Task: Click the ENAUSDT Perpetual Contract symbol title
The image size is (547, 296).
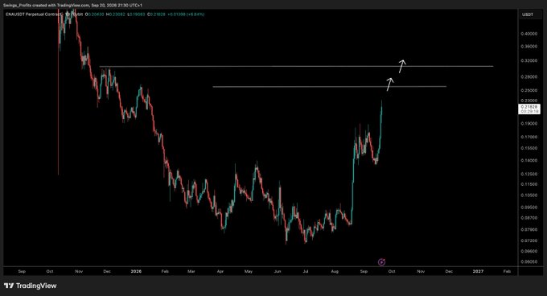Action: pyautogui.click(x=34, y=14)
